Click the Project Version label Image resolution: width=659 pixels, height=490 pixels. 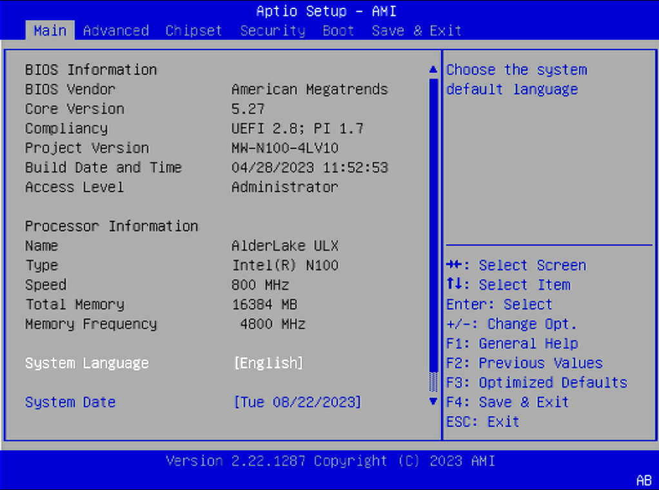[x=87, y=148]
